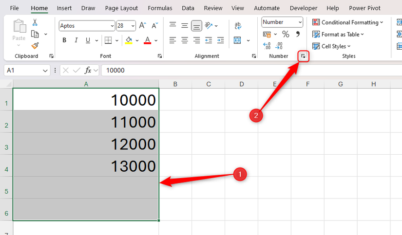
Task: Click the Copy icon
Action: [x=35, y=34]
